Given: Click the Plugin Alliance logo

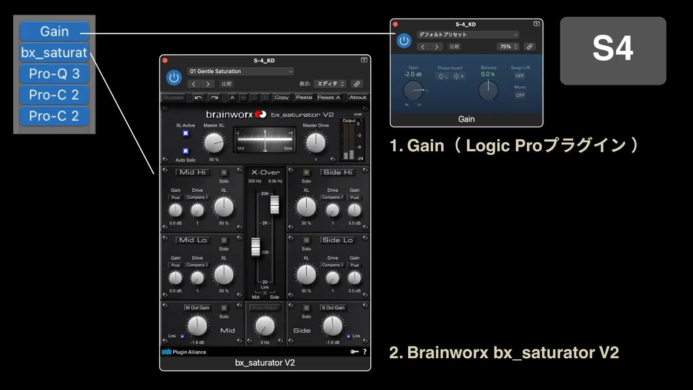Looking at the screenshot, I should 184,352.
